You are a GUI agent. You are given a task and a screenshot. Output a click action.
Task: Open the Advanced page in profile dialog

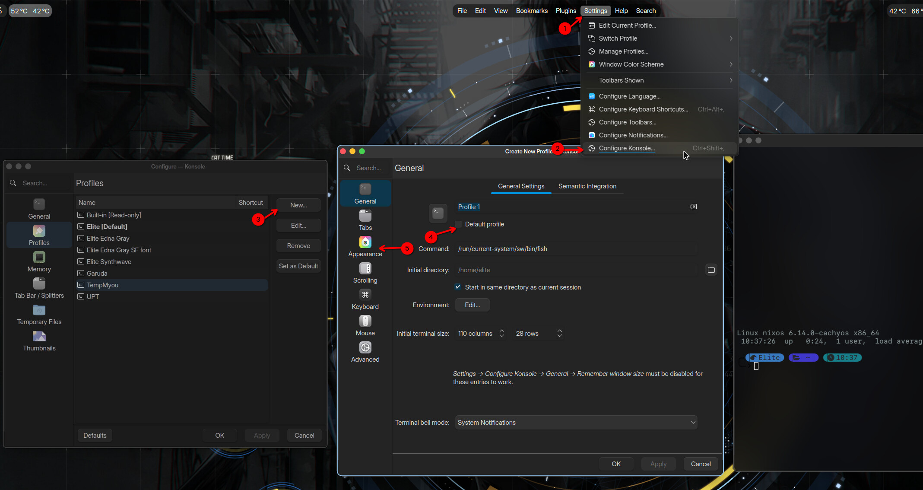[x=365, y=352]
